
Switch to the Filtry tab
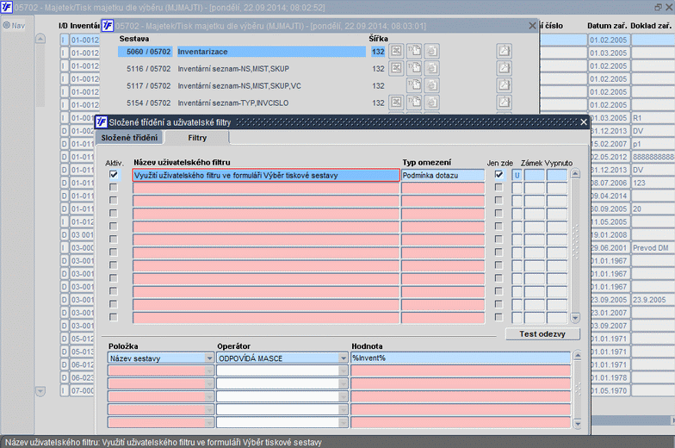pos(197,138)
